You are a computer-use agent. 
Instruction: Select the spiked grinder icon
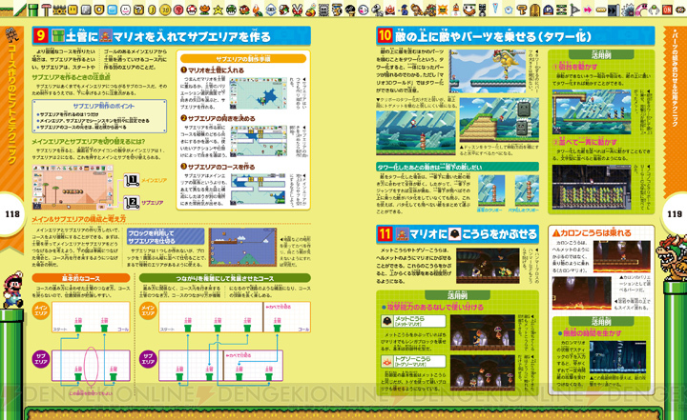tap(628, 10)
